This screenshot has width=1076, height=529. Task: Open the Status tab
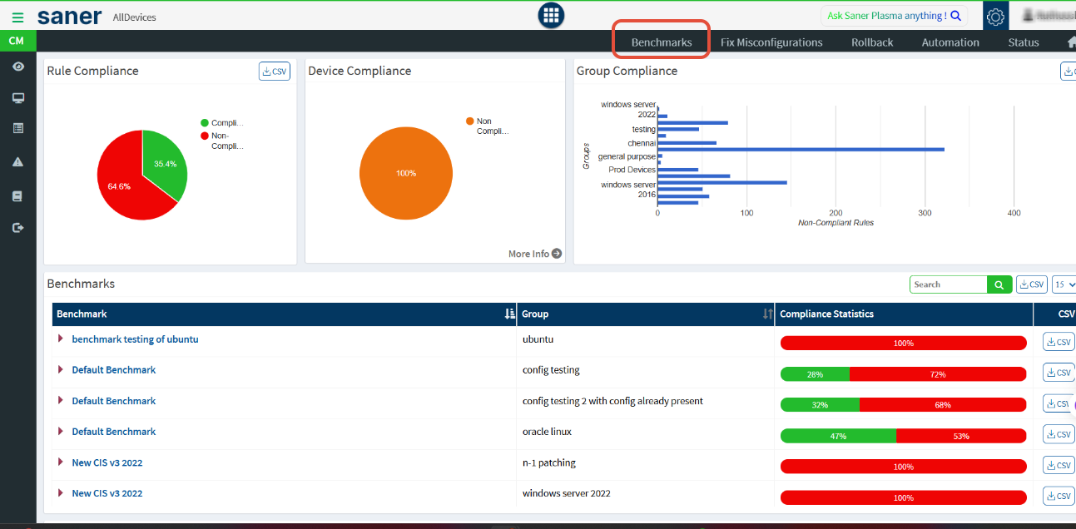(1024, 42)
